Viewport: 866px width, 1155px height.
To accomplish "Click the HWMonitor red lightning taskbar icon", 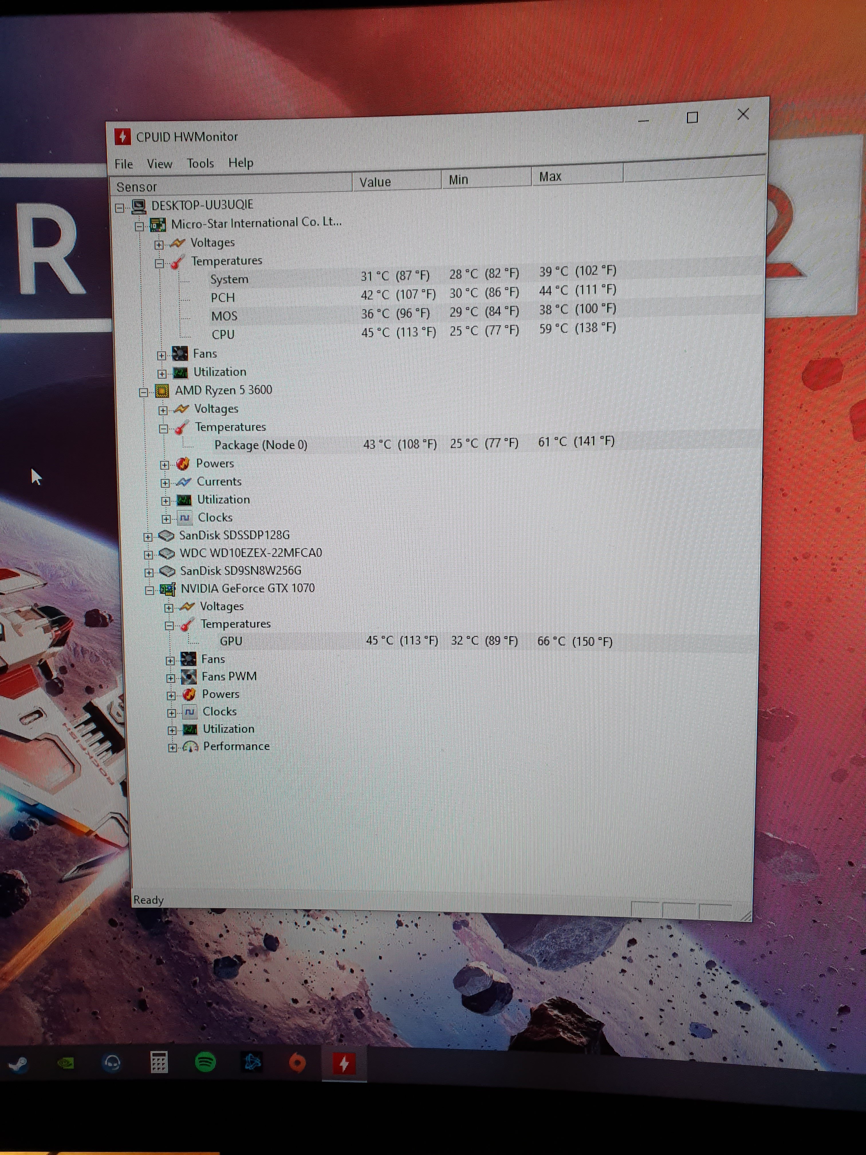I will [344, 1064].
